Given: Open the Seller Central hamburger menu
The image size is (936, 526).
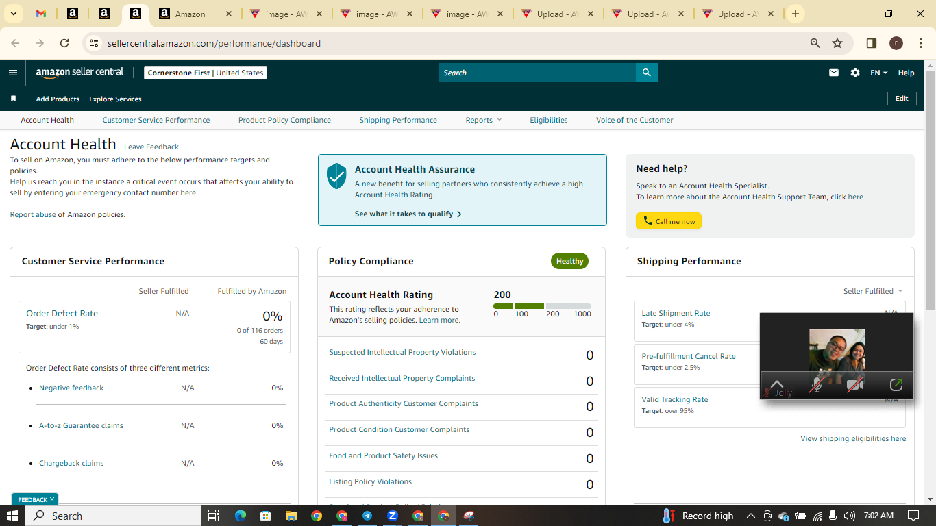Looking at the screenshot, I should pyautogui.click(x=13, y=73).
